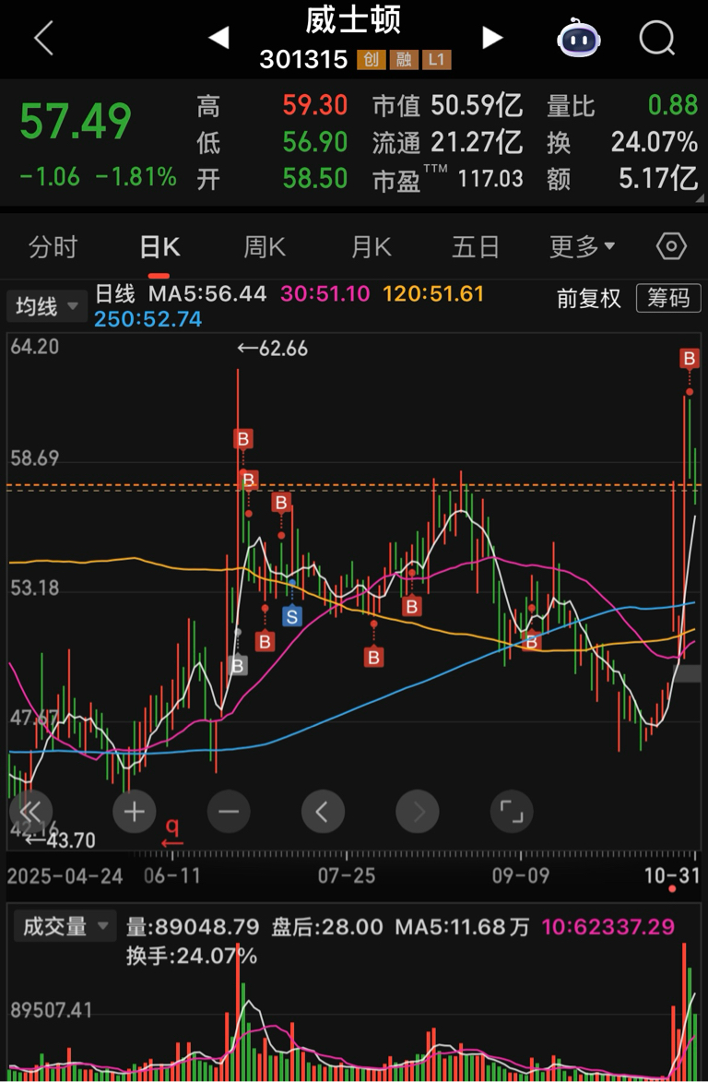Tap pink 10:62337.29 volume MA
708x1082 pixels.
[x=608, y=927]
